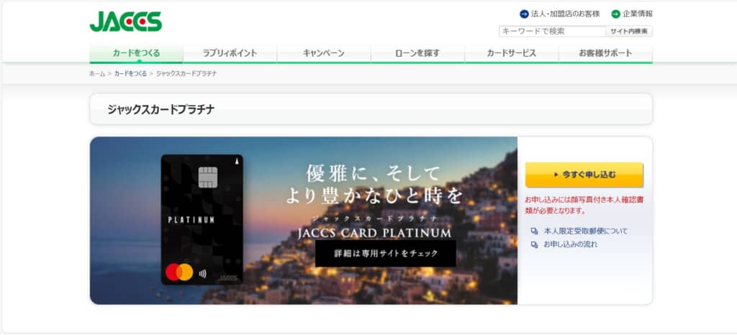Image resolution: width=737 pixels, height=335 pixels.
Task: Open the カードをつくる navigation tab
Action: click(x=136, y=53)
